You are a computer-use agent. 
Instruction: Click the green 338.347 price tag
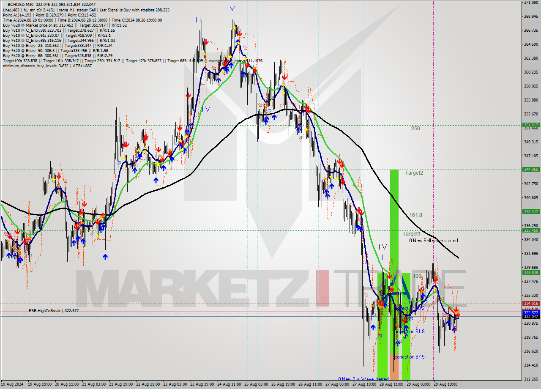pyautogui.click(x=531, y=212)
